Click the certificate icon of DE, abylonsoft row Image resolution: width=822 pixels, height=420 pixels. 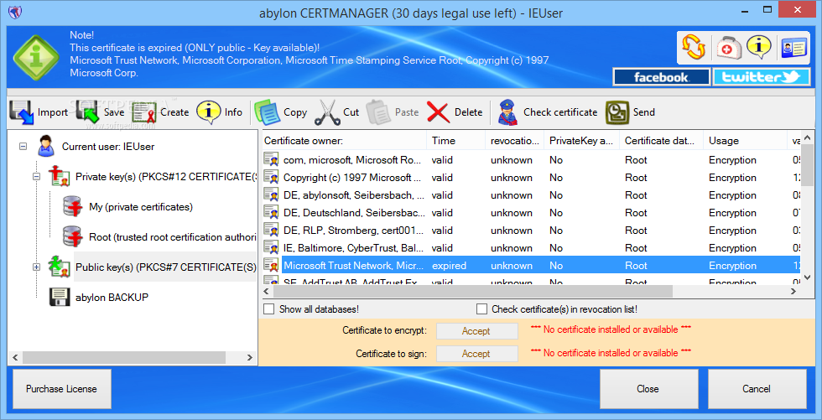click(271, 195)
